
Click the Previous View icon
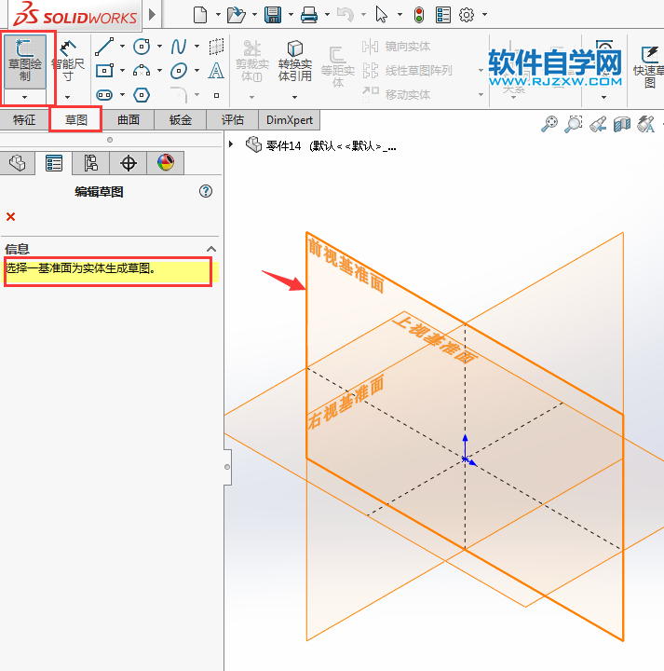point(598,124)
